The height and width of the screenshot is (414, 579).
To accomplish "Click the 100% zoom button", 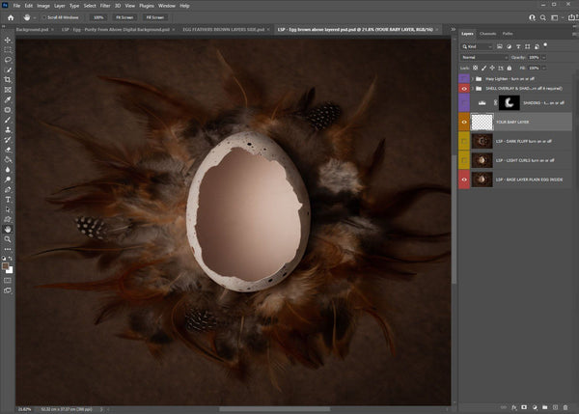I will (x=99, y=17).
